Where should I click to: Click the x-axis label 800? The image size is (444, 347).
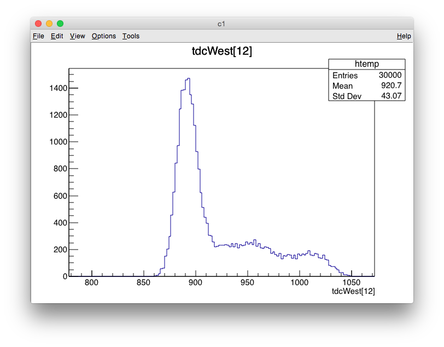pos(91,282)
